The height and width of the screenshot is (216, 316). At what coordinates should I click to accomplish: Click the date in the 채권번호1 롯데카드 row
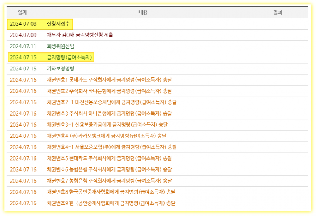click(x=23, y=80)
